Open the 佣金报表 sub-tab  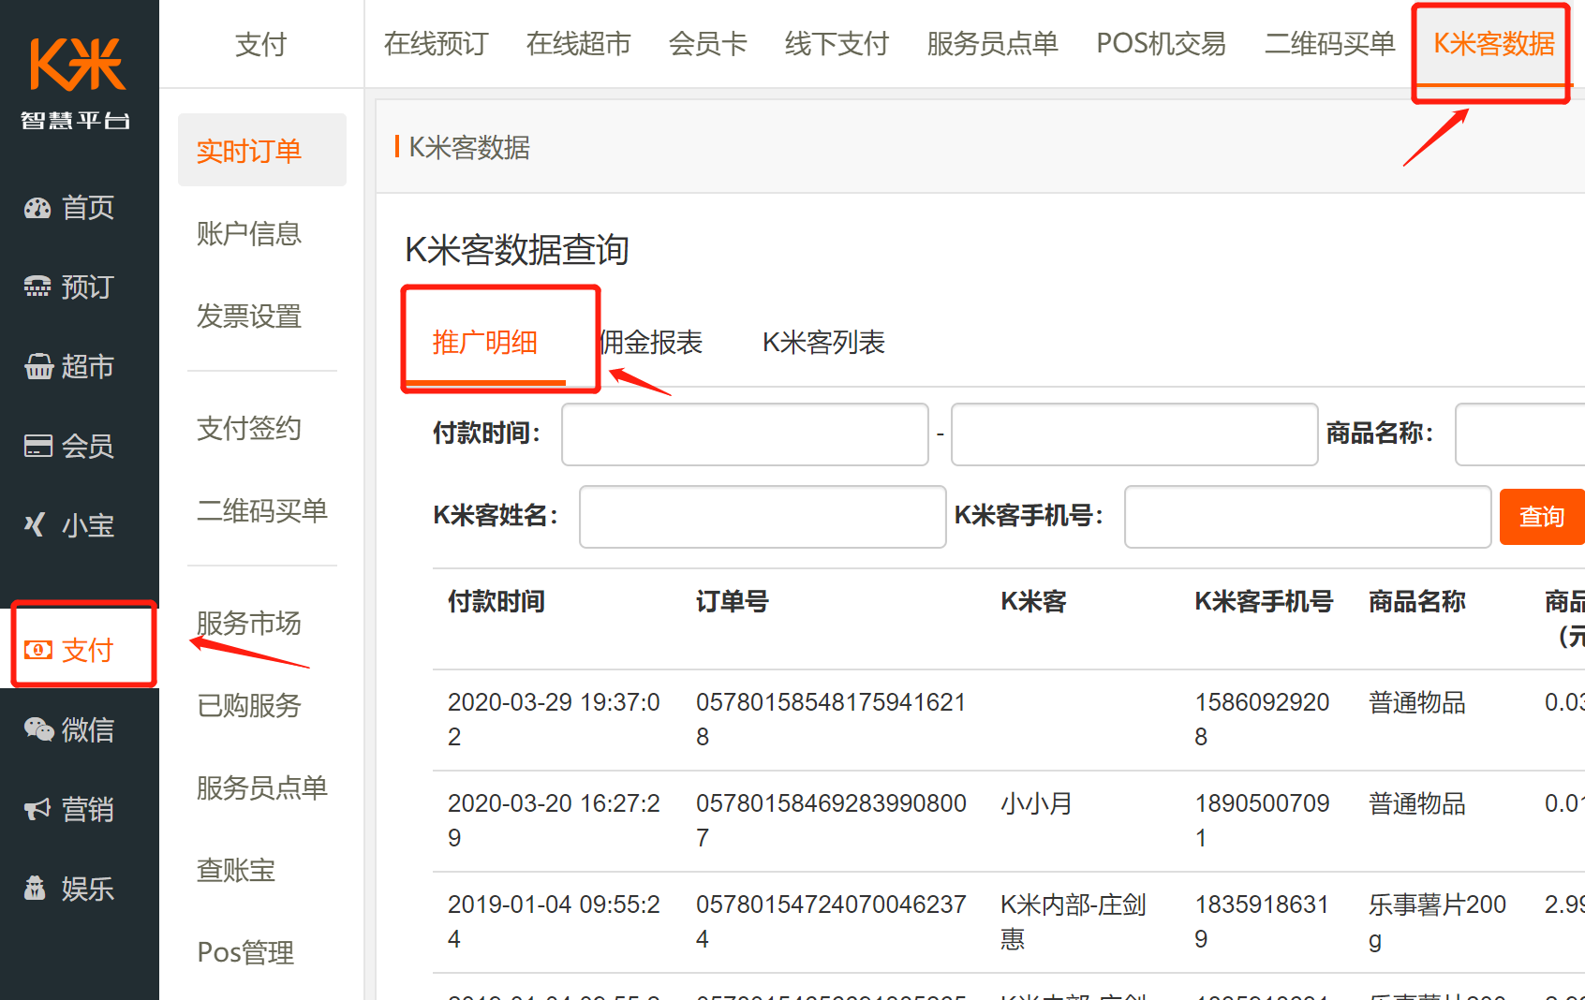coord(651,343)
